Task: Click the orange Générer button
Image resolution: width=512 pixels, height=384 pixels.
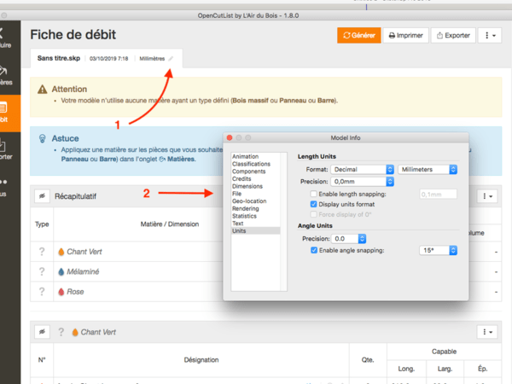Action: click(x=359, y=35)
